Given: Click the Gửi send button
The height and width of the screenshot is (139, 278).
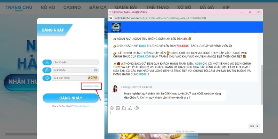Looking at the screenshot, I should 252,126.
